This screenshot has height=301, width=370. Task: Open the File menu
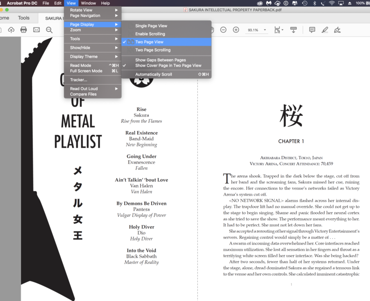pos(46,3)
